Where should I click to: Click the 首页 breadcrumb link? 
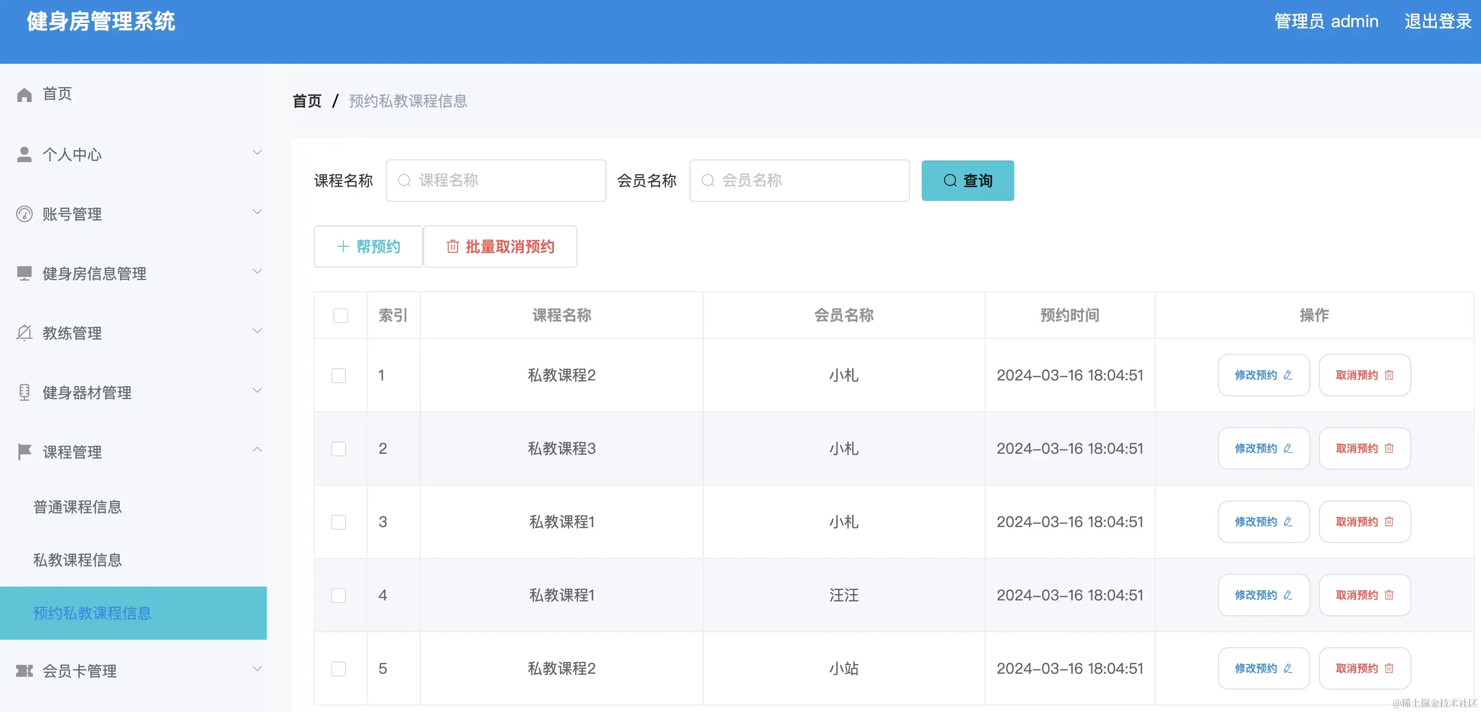(307, 101)
